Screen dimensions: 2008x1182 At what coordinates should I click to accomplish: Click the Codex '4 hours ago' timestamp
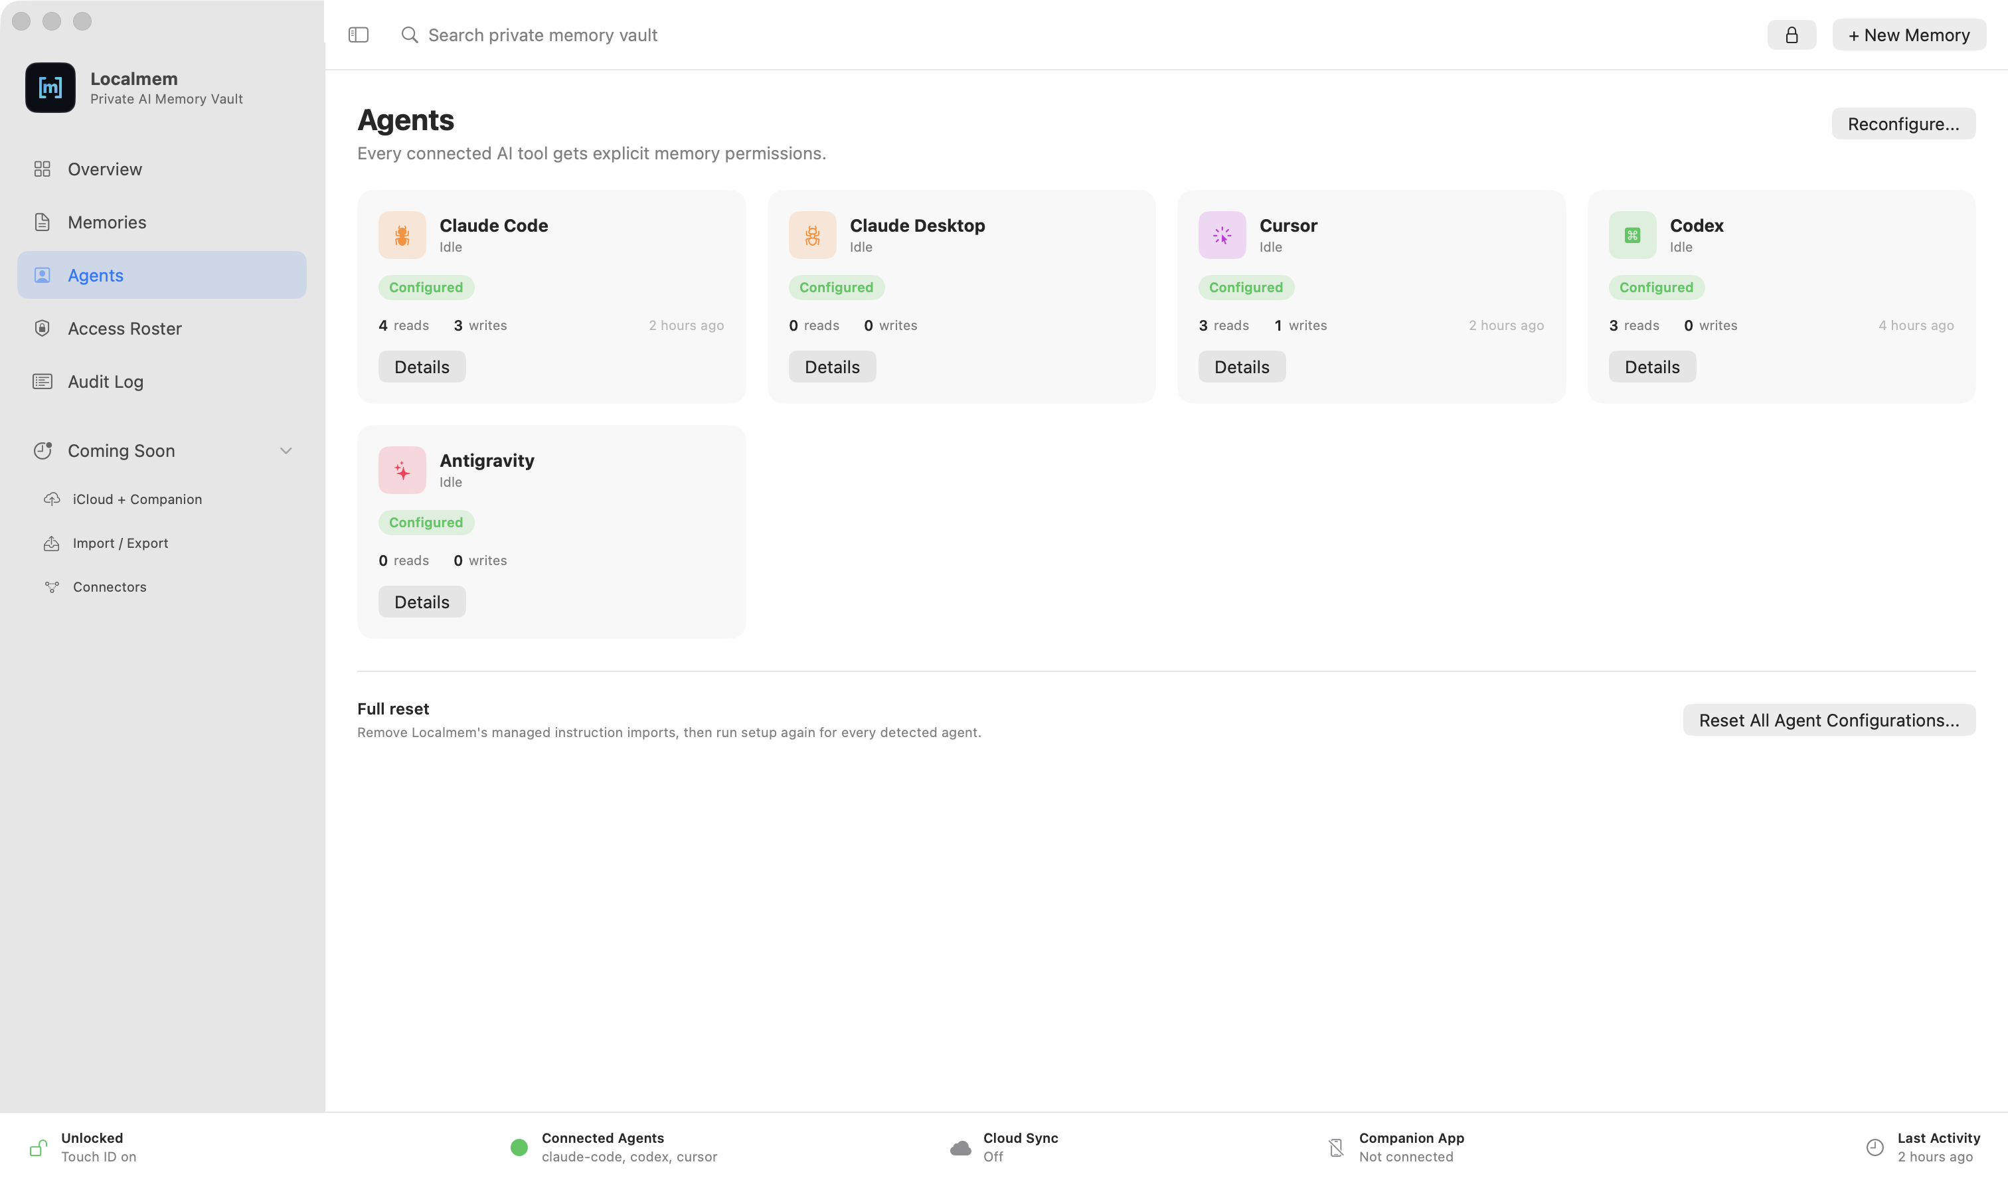pyautogui.click(x=1916, y=325)
